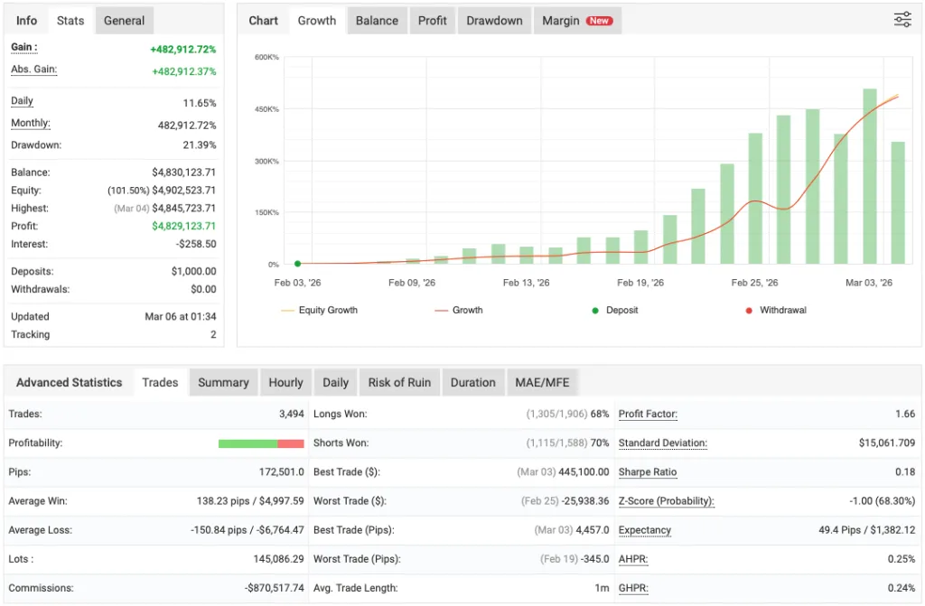The height and width of the screenshot is (606, 925).
Task: Switch to the Info tab
Action: pos(25,19)
